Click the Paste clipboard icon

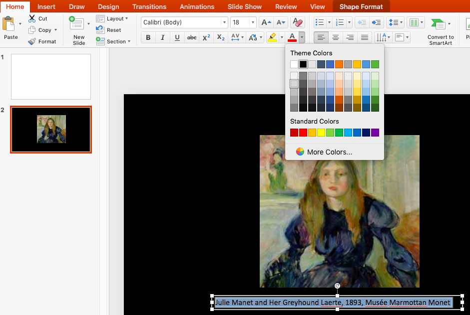(8, 23)
